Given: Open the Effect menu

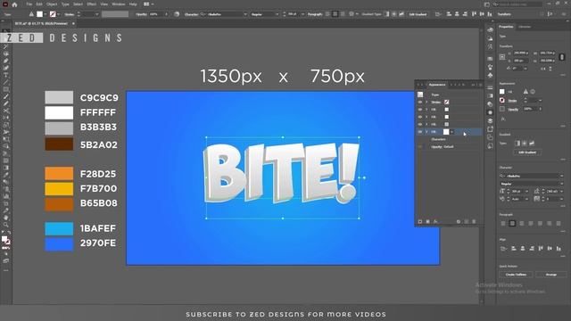Looking at the screenshot, I should 91,4.
